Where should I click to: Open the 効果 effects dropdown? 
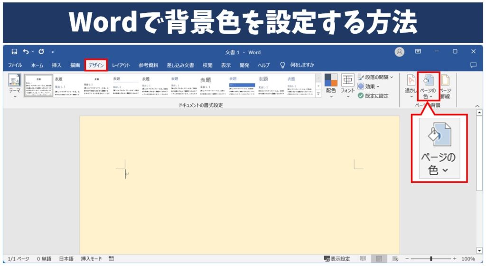[368, 86]
